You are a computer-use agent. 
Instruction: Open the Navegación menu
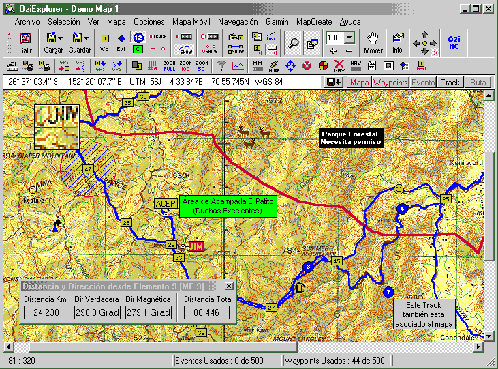(238, 22)
